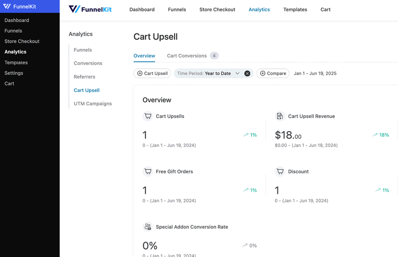Image resolution: width=398 pixels, height=257 pixels.
Task: Open Funnels in the Analytics submenu
Action: [x=83, y=50]
